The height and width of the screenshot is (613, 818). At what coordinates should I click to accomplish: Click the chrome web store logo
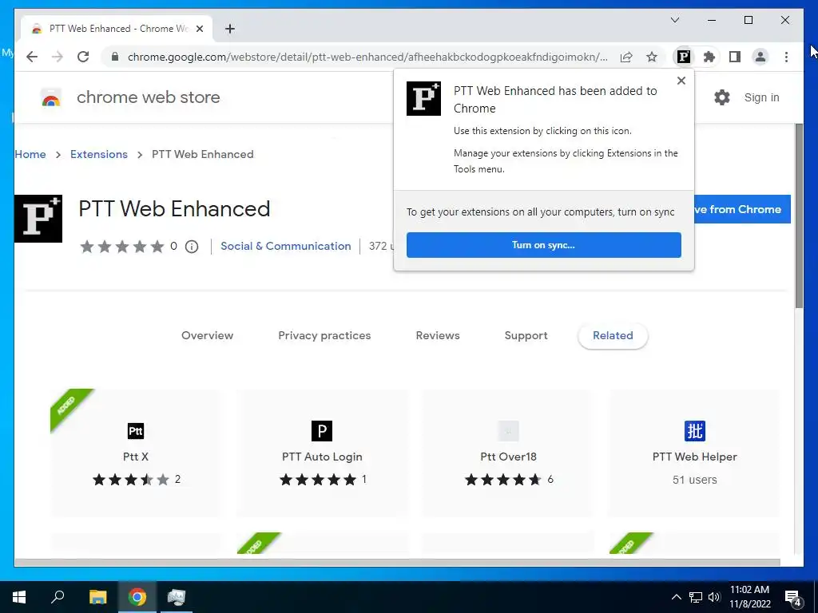[x=51, y=97]
